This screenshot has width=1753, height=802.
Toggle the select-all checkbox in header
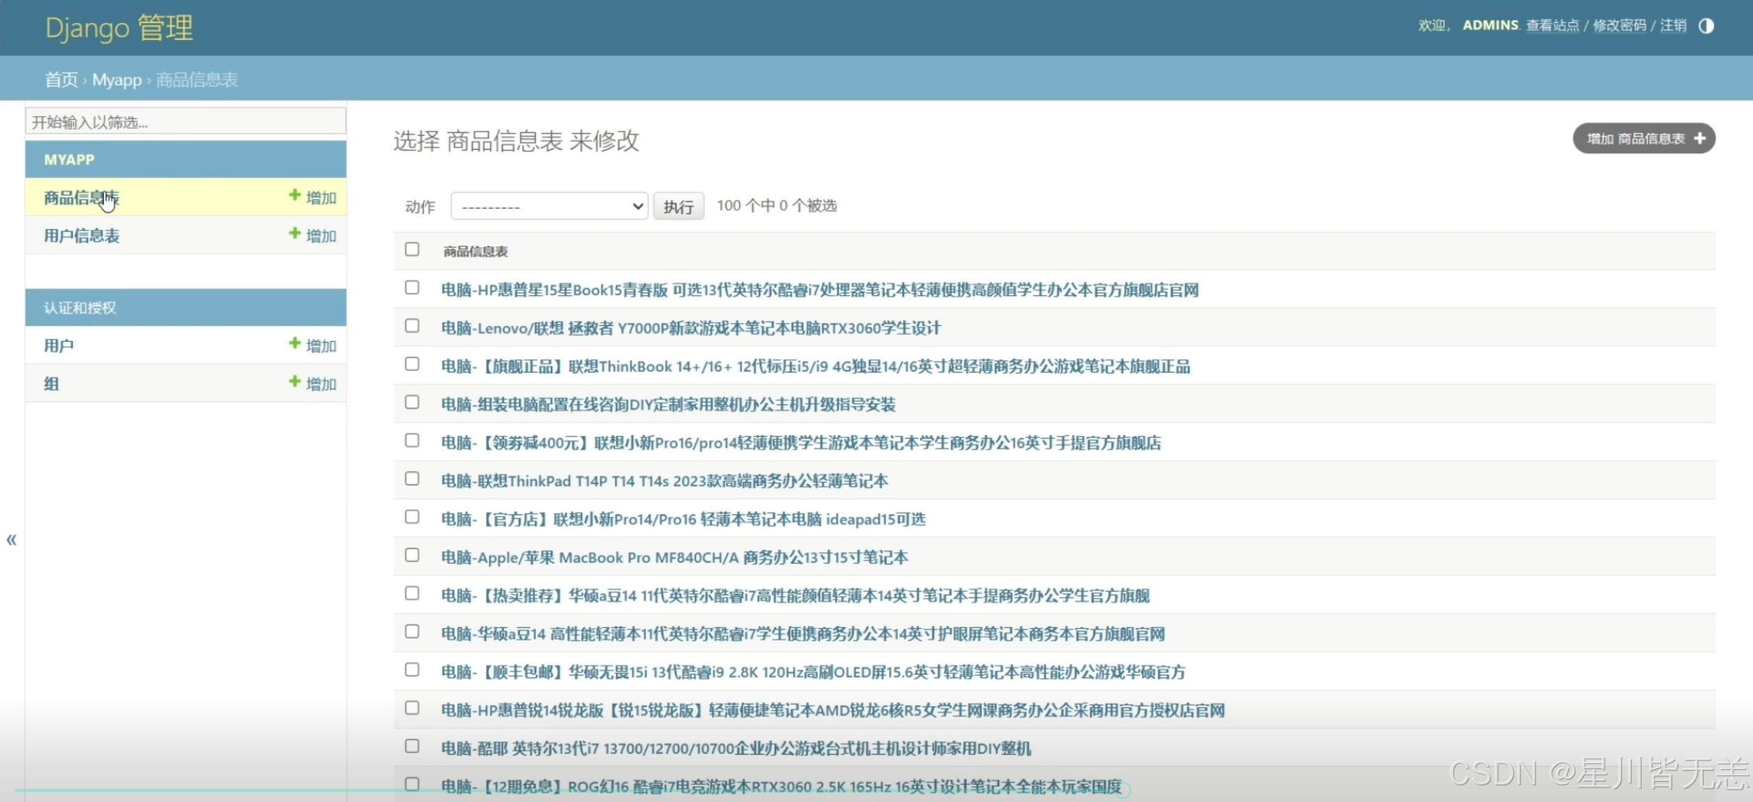click(412, 249)
